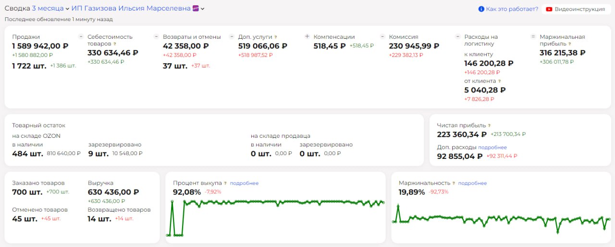615x247 pixels.
Task: Open подробнее link next to Доп. расходы
Action: click(x=492, y=147)
